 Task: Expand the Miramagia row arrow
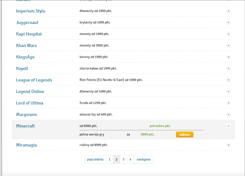click(228, 145)
